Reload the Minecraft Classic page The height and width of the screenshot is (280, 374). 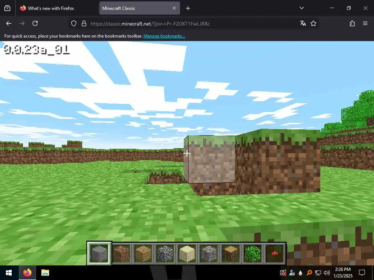point(35,23)
